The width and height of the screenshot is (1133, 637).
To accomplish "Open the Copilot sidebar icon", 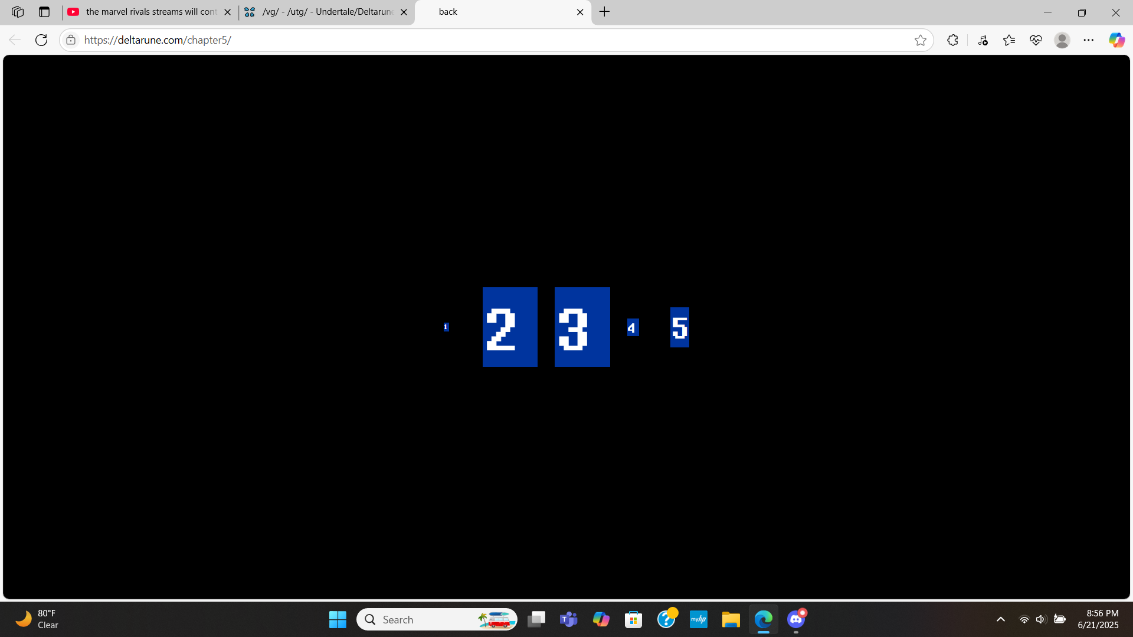I will tap(1116, 40).
